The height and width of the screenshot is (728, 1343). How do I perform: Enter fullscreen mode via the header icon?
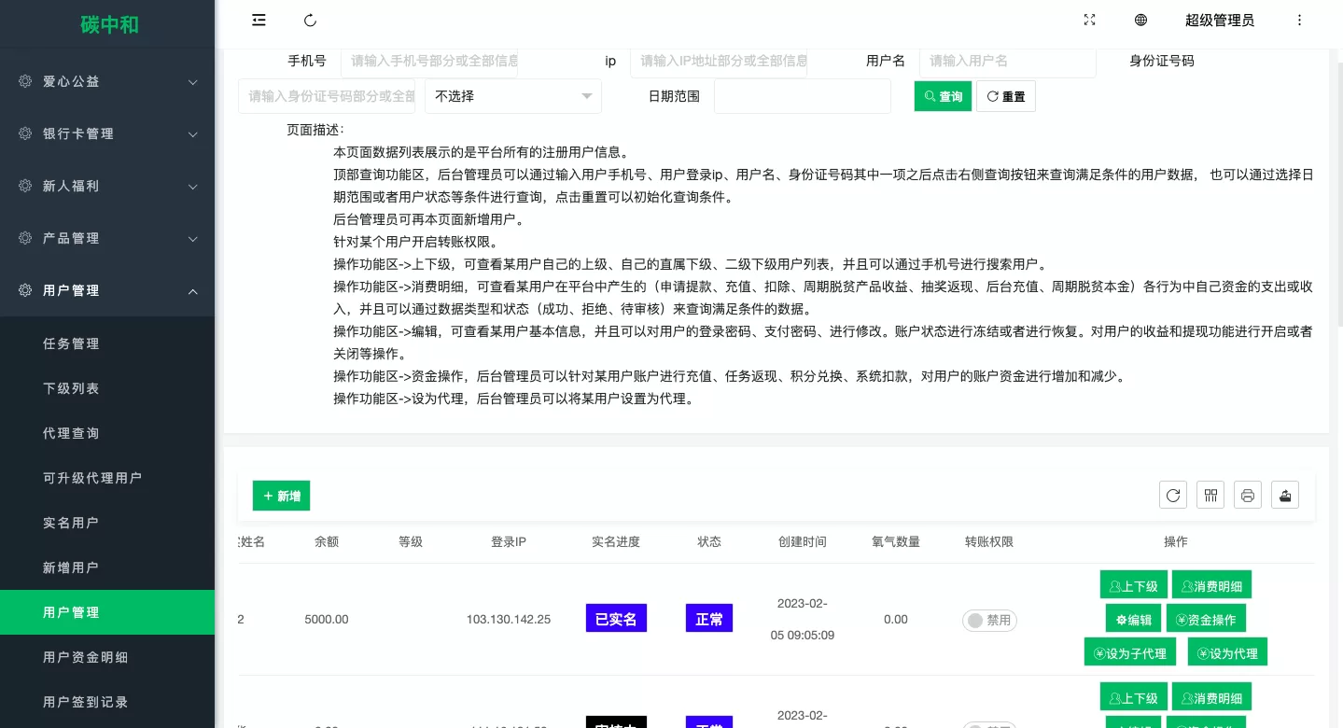pos(1089,21)
